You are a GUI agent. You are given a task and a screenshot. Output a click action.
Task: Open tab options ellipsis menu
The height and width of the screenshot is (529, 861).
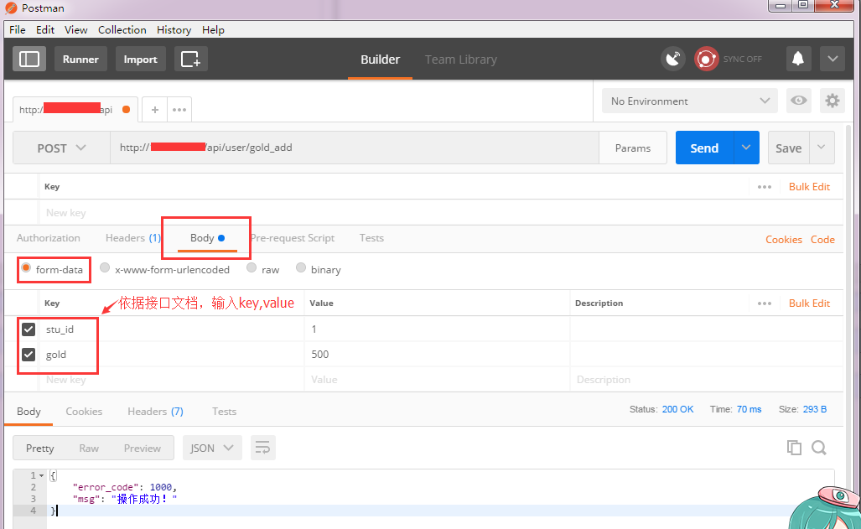pos(179,110)
